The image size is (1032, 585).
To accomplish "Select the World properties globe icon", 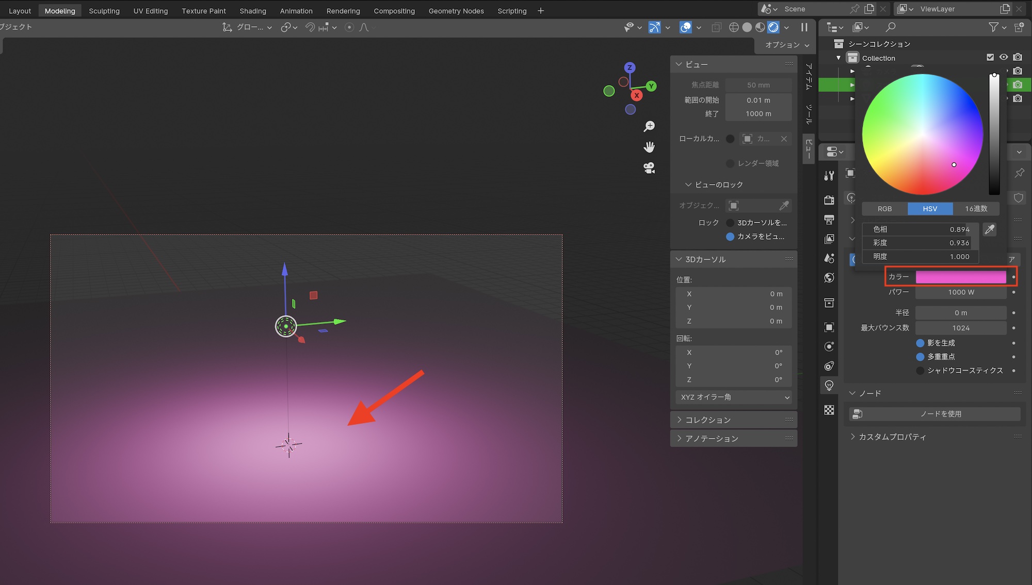I will [829, 278].
